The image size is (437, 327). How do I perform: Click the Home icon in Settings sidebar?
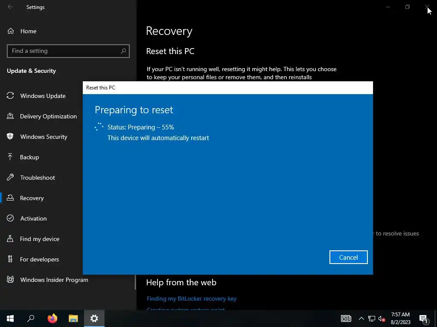(x=11, y=31)
